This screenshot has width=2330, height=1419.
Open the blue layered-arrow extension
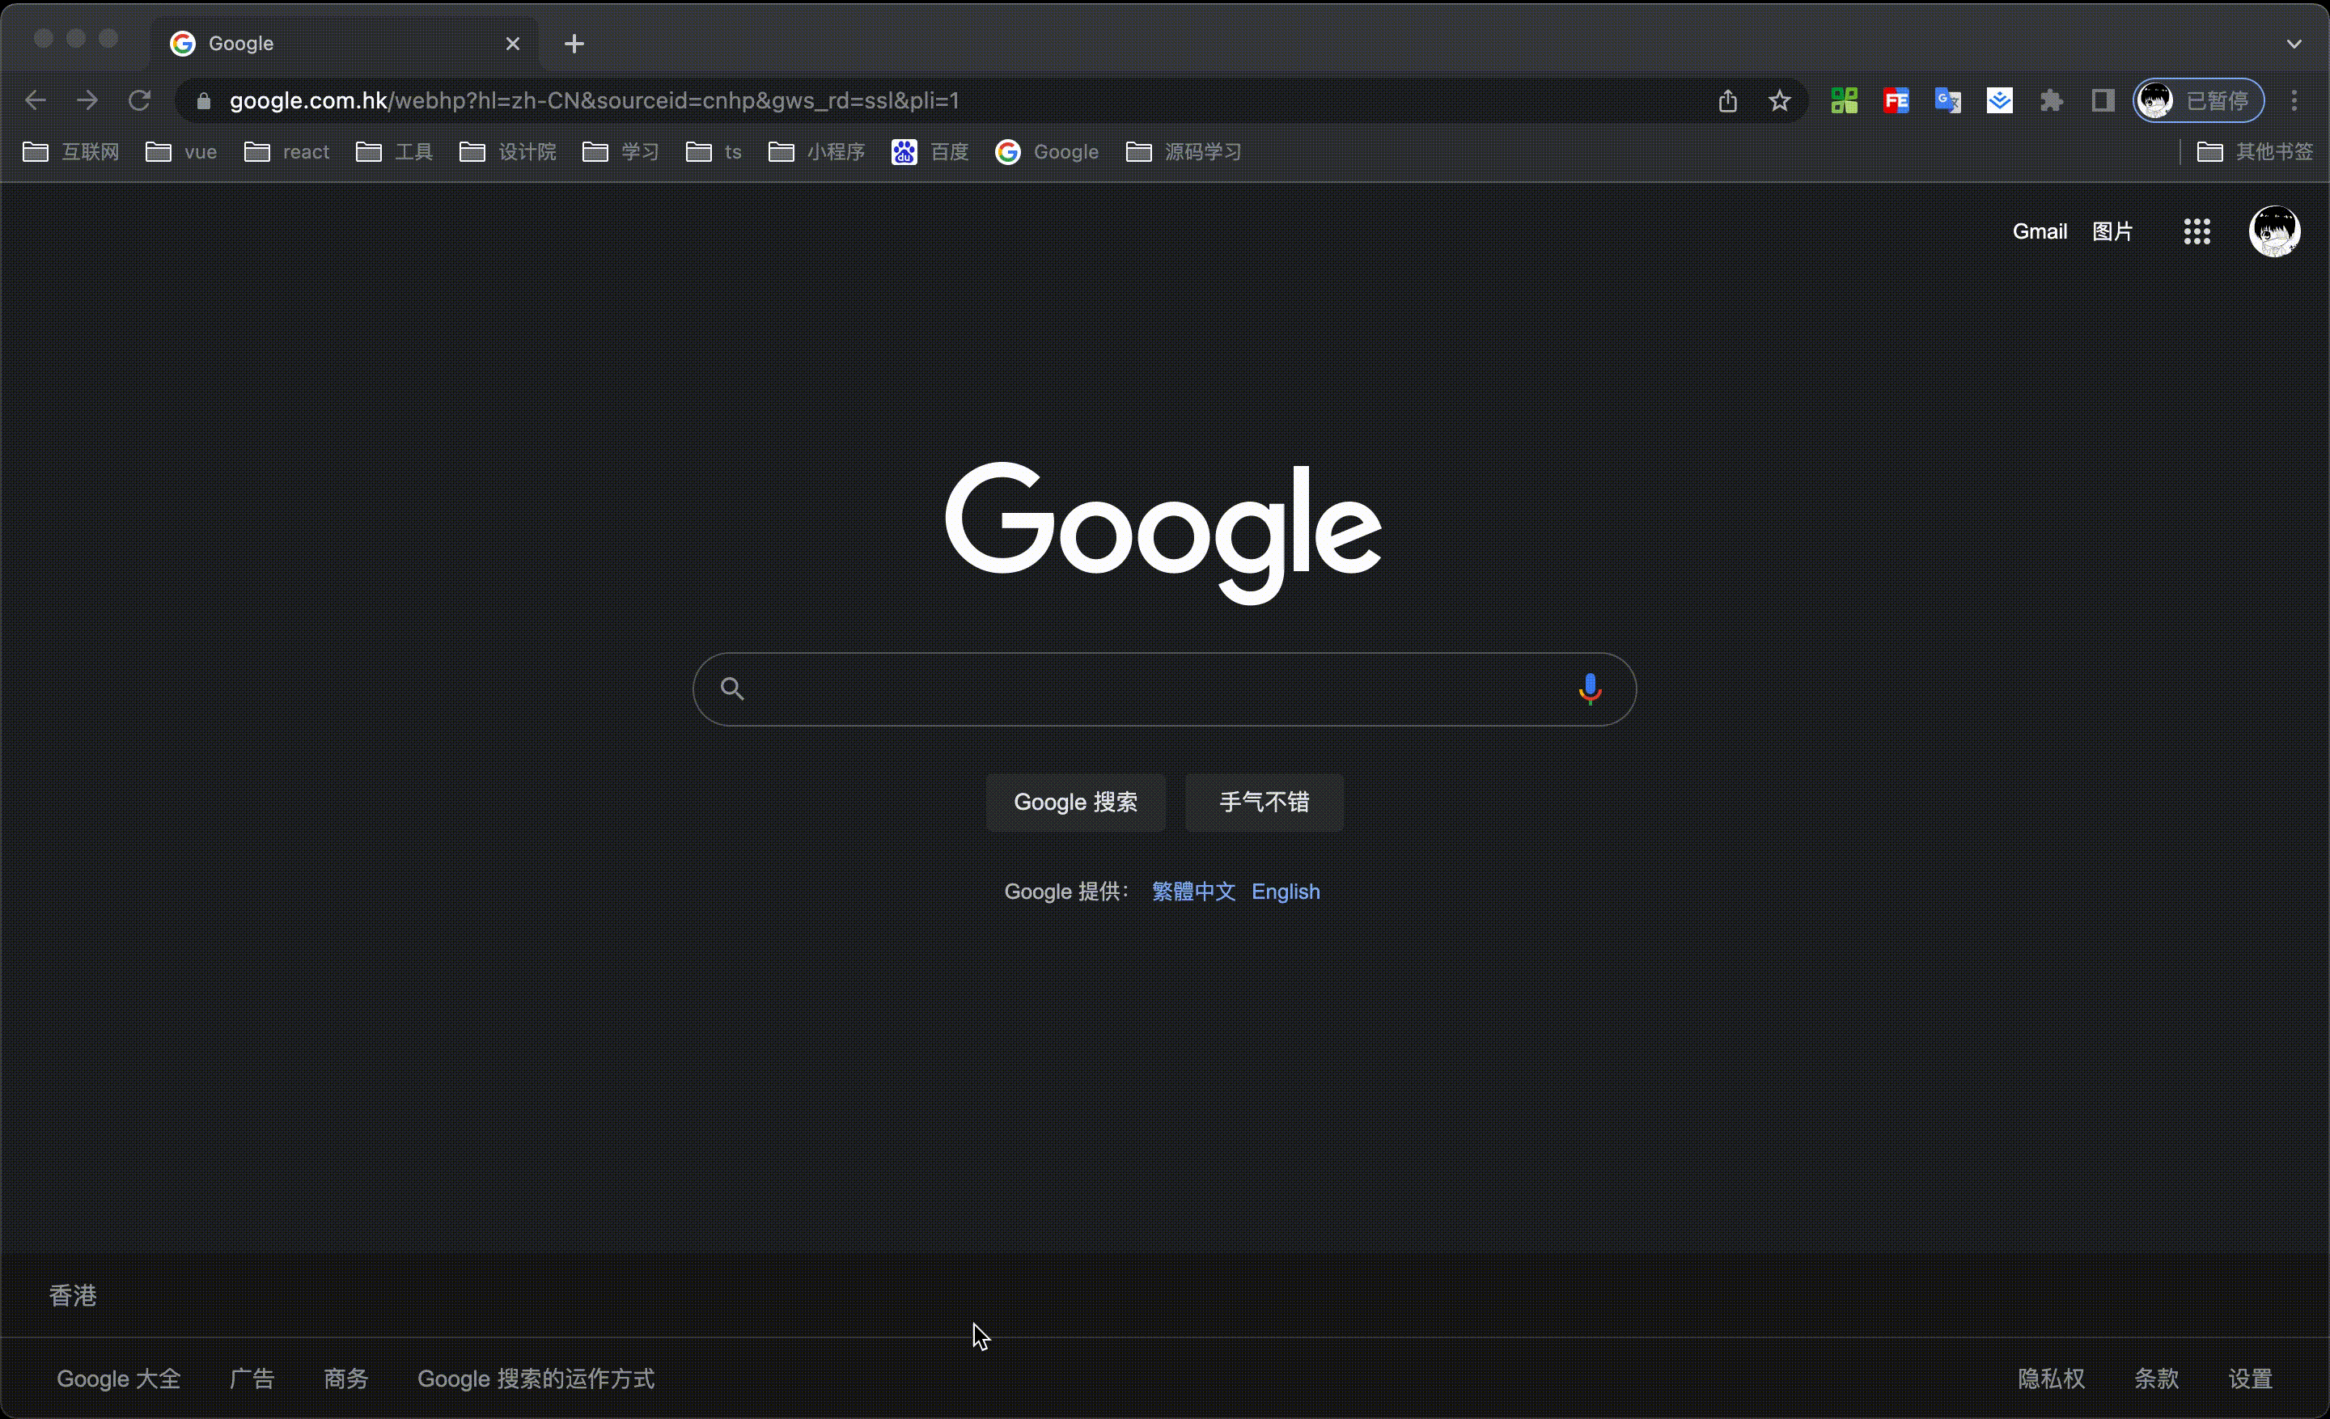1999,100
